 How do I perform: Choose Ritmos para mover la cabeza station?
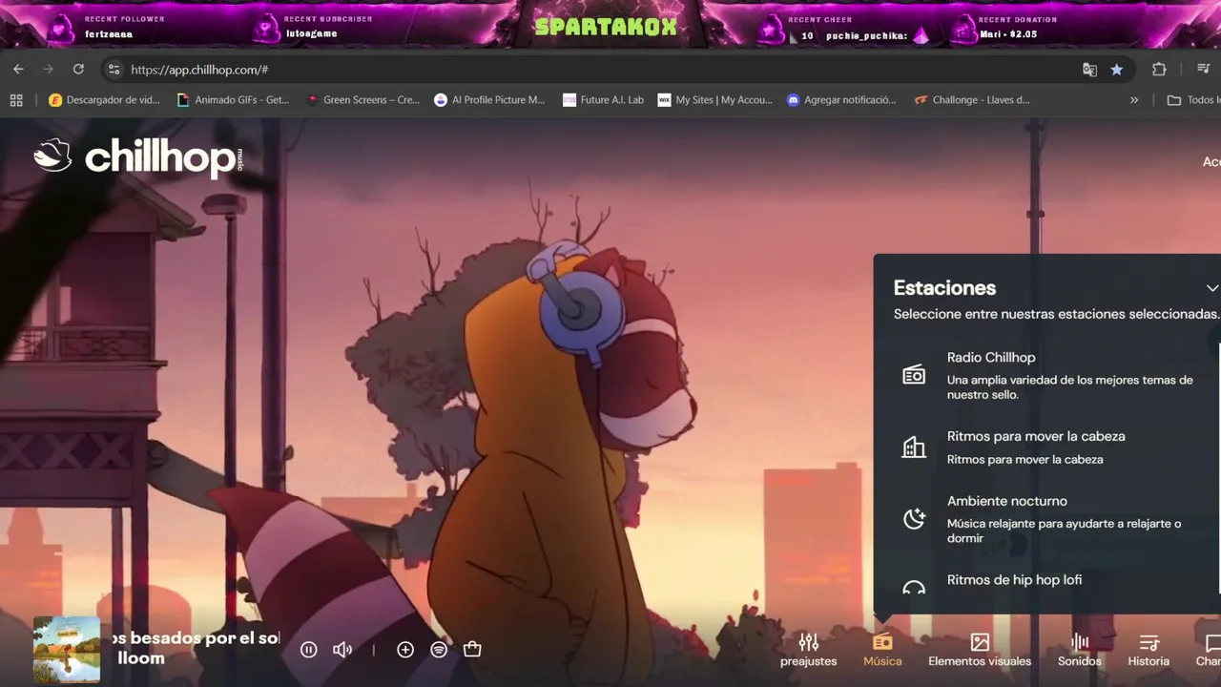[1049, 447]
